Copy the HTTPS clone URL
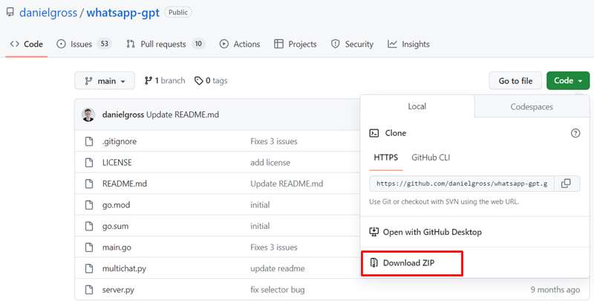 click(566, 184)
